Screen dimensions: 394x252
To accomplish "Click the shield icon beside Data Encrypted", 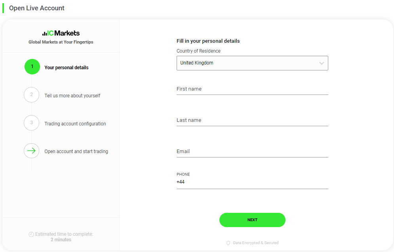I will tap(228, 243).
